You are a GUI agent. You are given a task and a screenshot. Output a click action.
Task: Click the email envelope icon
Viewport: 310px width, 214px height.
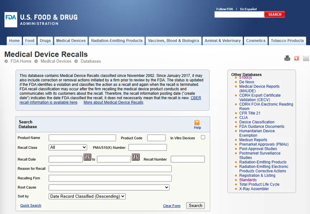click(306, 58)
